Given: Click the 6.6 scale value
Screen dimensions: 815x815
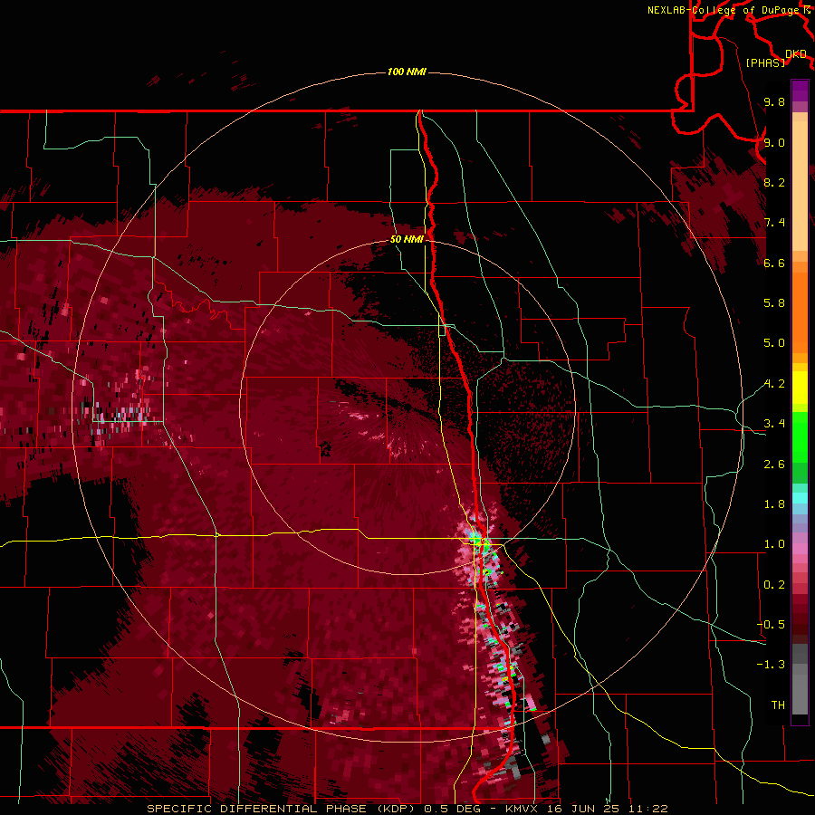Looking at the screenshot, I should pos(774,263).
